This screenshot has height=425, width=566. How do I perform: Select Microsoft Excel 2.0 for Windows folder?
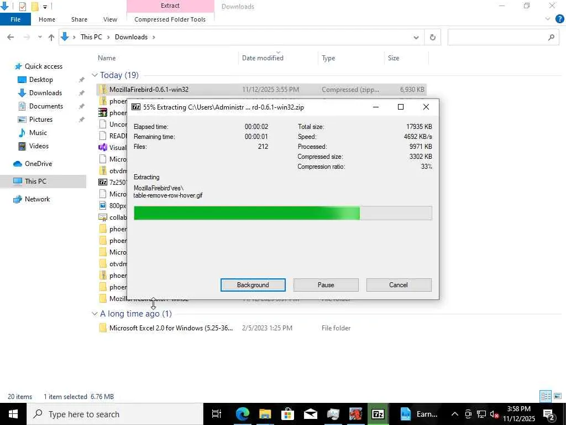[171, 328]
